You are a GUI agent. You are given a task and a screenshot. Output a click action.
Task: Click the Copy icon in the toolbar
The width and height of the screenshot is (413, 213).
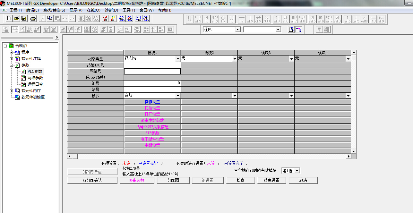[50, 19]
